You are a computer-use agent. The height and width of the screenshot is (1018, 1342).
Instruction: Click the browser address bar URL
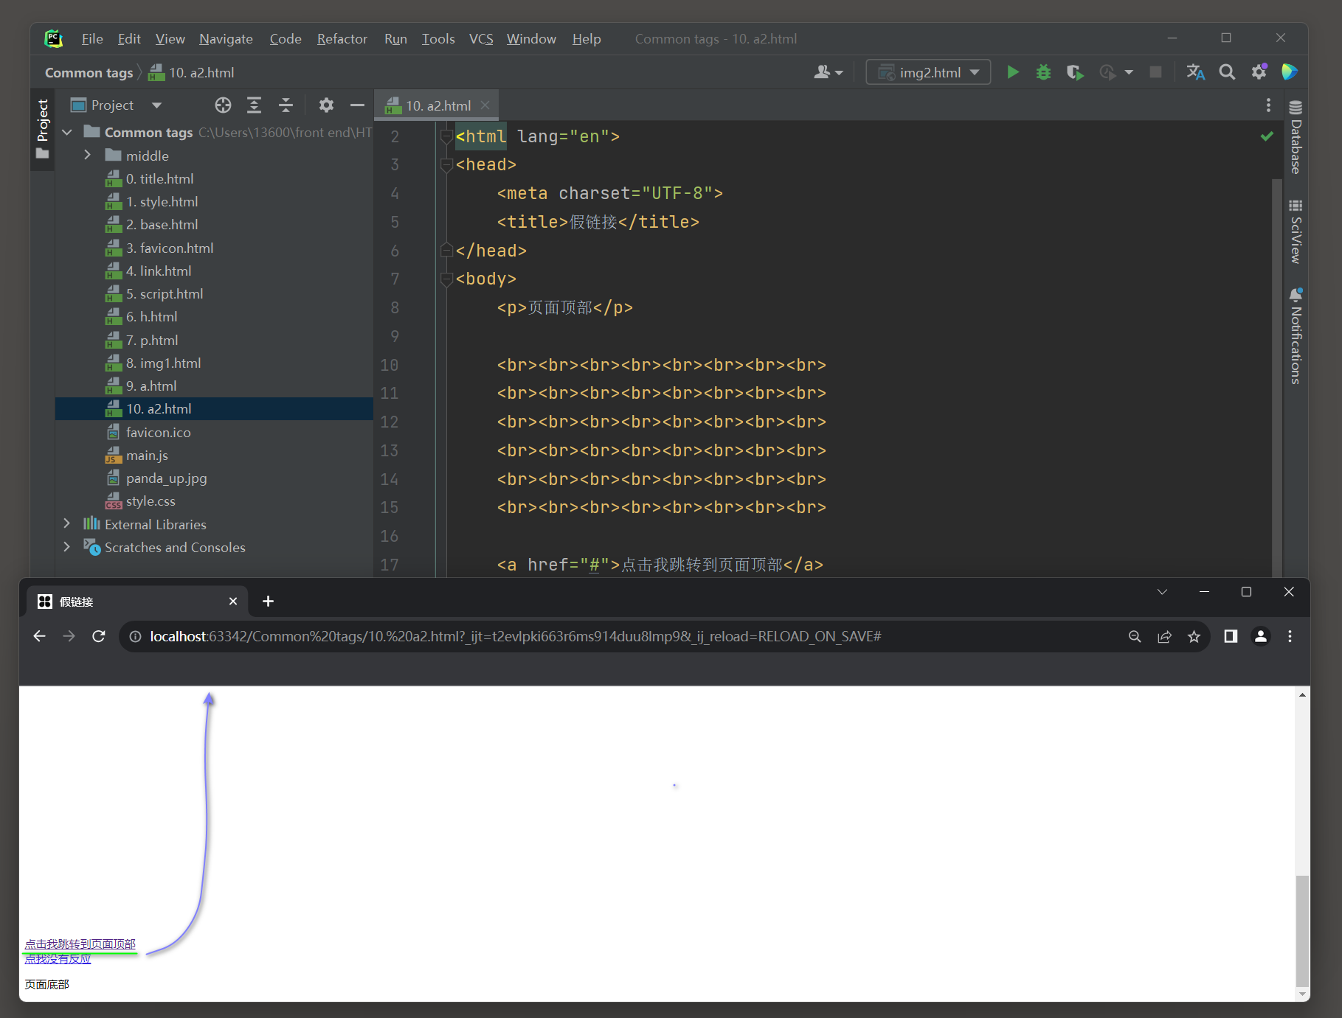pos(515,636)
